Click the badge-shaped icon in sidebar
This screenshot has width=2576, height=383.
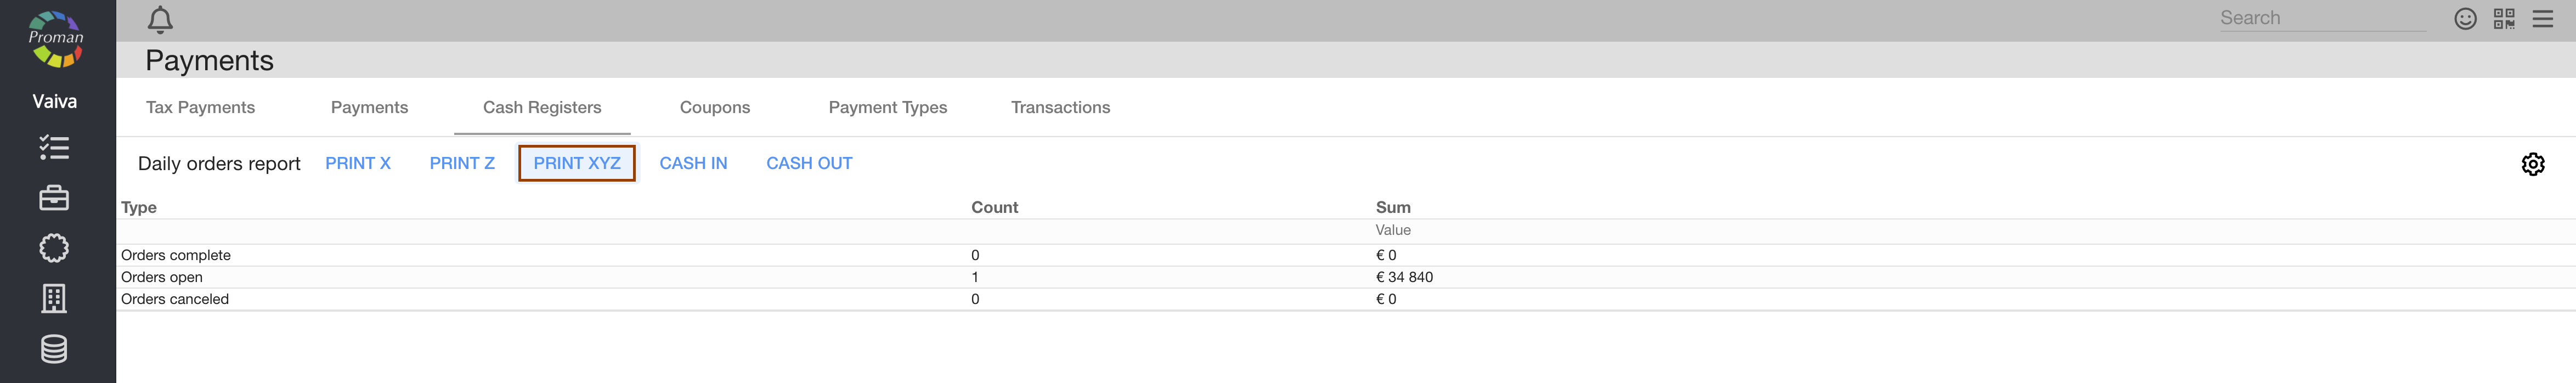click(x=54, y=248)
